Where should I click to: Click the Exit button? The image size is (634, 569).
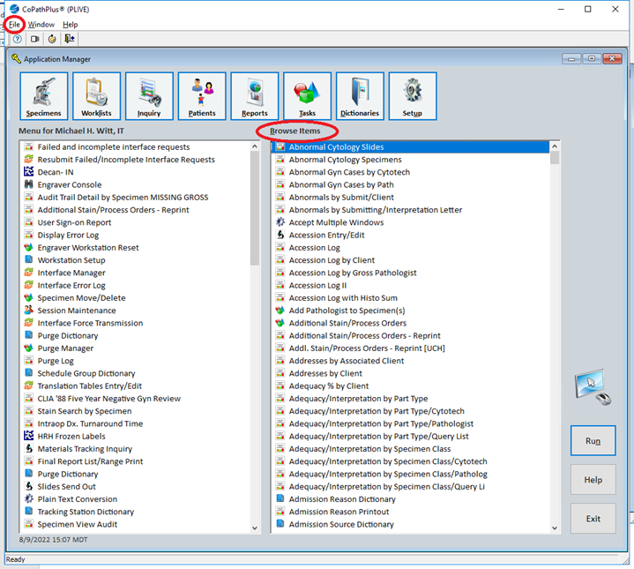coord(593,519)
